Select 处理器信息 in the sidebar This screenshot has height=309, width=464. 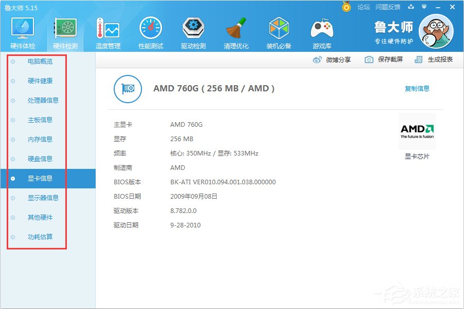click(x=43, y=101)
